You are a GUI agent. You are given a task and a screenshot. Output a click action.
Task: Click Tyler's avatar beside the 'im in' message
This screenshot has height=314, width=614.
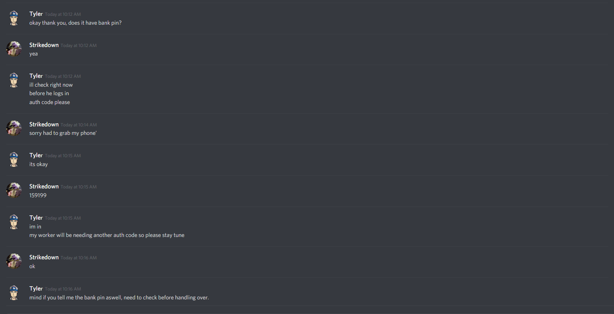14,222
